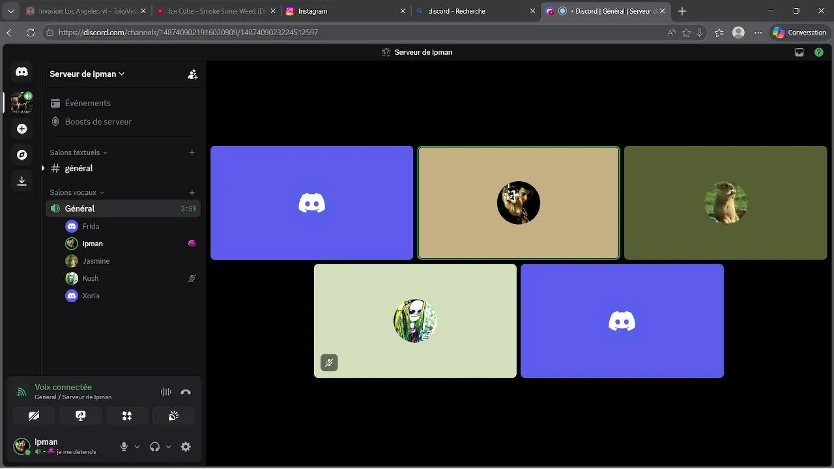The height and width of the screenshot is (469, 834).
Task: Switch to Instagram browser tab
Action: [x=346, y=11]
